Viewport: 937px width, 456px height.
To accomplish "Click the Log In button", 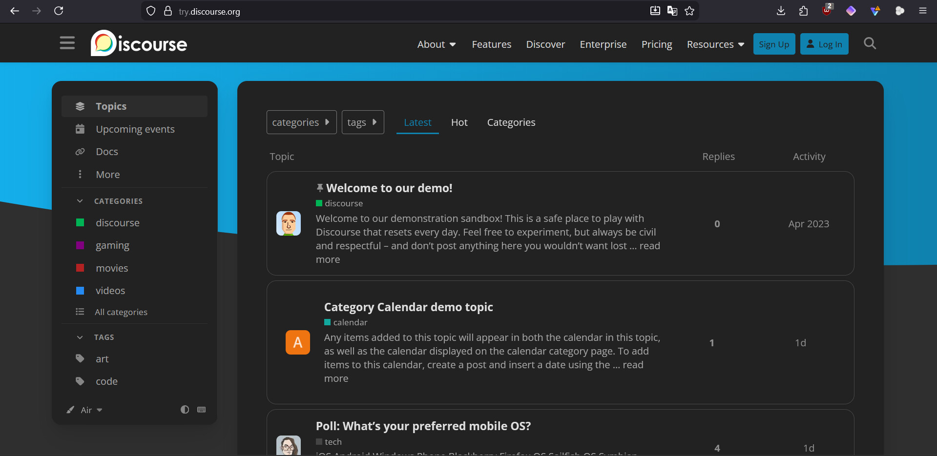I will (824, 44).
